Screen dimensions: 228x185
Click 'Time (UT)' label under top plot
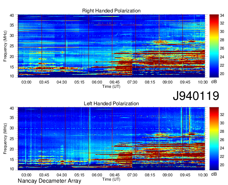111,86
